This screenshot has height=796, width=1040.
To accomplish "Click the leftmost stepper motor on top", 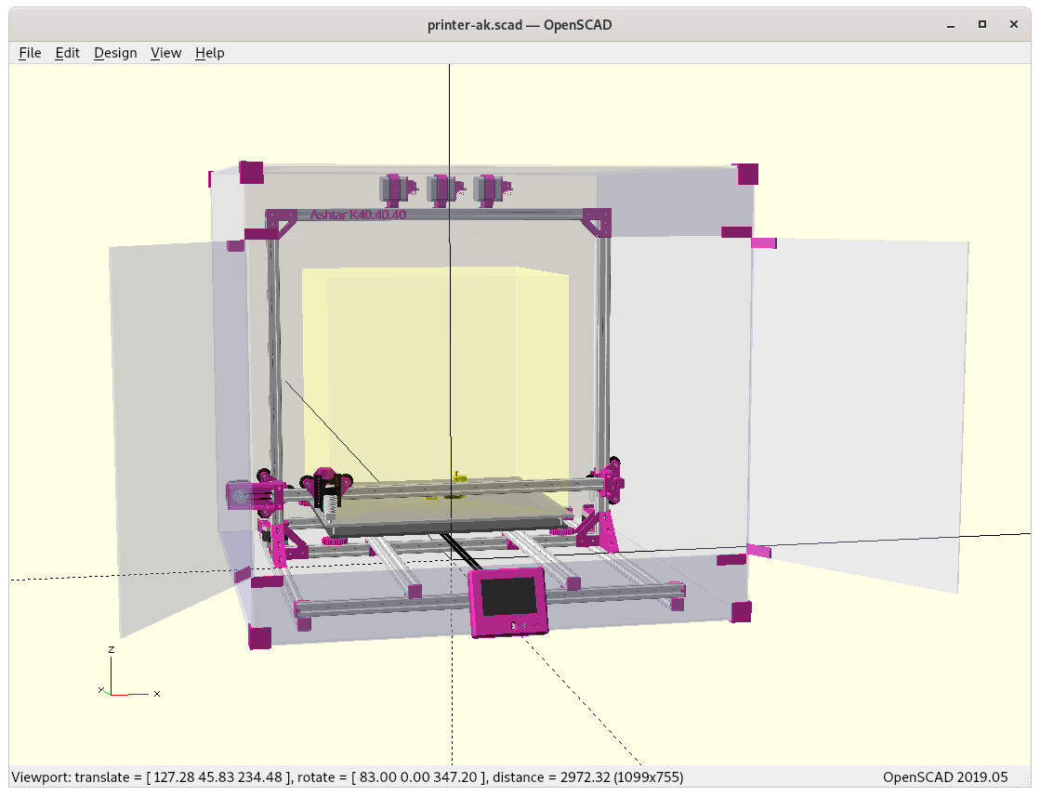I will pyautogui.click(x=394, y=189).
